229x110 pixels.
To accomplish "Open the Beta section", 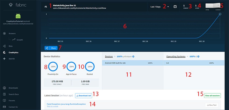I will 11,46.
